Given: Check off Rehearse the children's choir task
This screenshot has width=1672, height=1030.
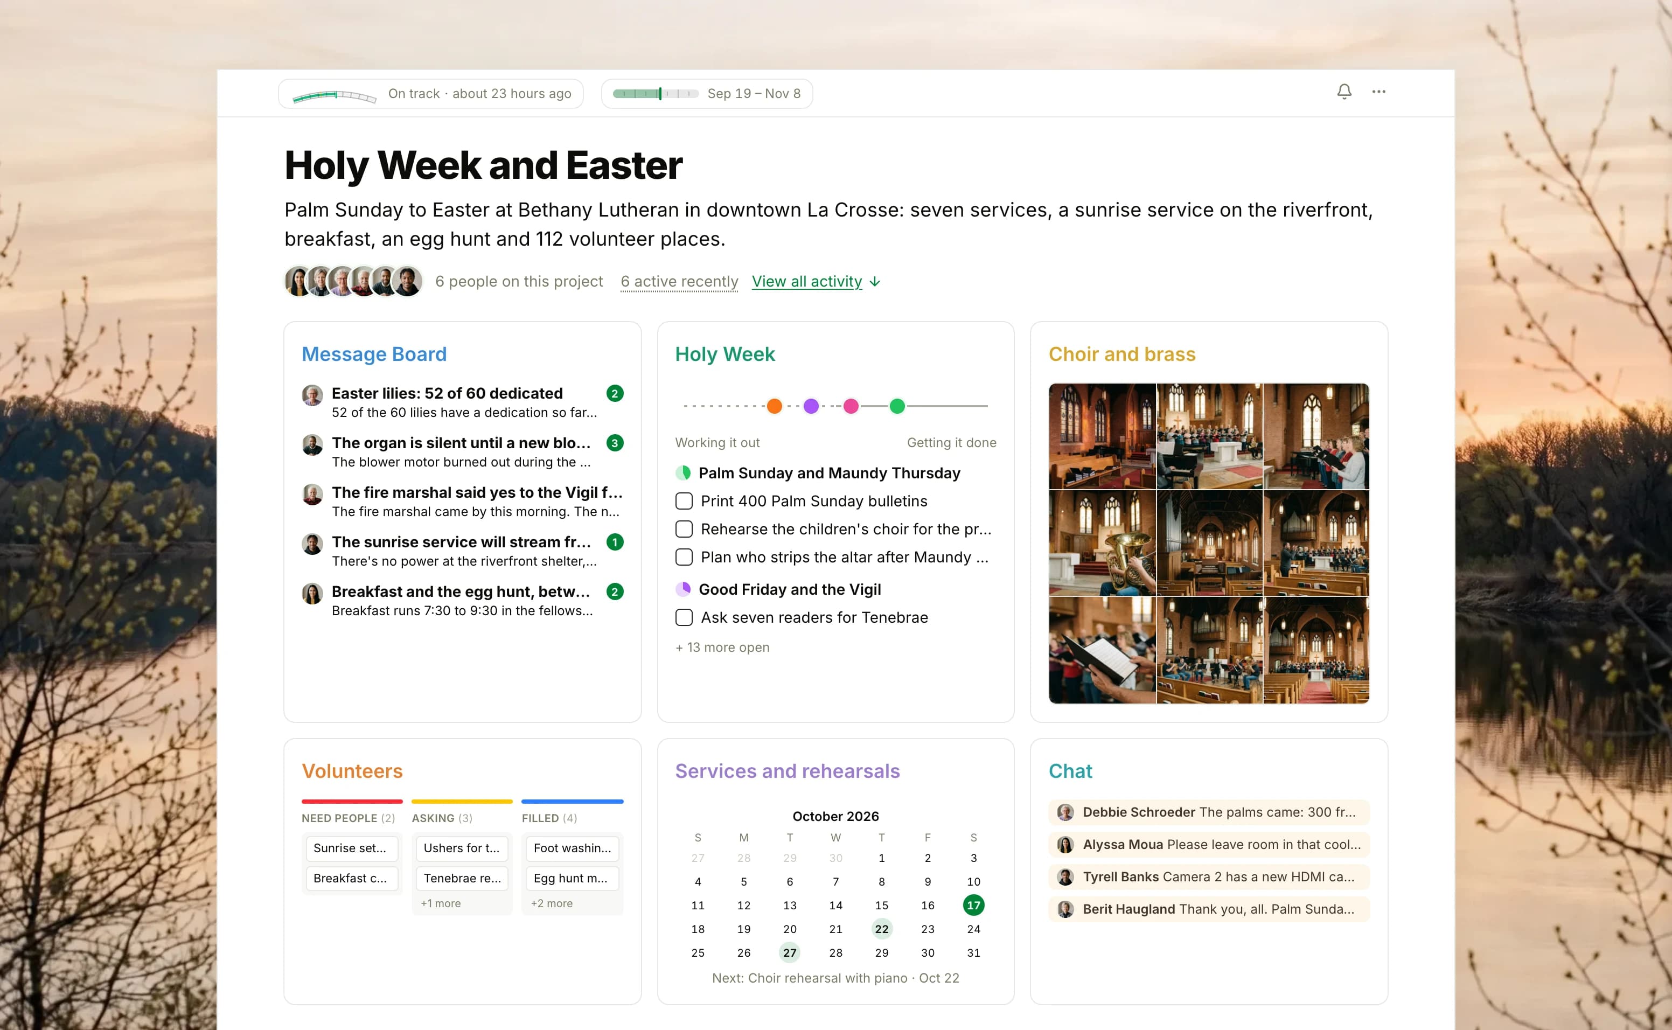Looking at the screenshot, I should click(684, 530).
